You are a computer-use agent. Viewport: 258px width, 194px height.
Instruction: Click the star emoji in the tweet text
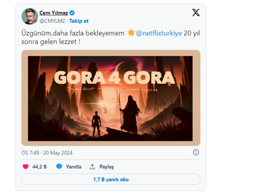[x=131, y=33]
